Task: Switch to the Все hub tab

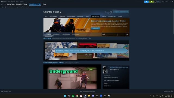Action: point(46,16)
